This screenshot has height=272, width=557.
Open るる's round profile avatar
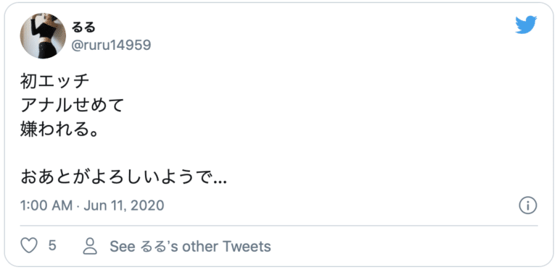click(x=43, y=36)
